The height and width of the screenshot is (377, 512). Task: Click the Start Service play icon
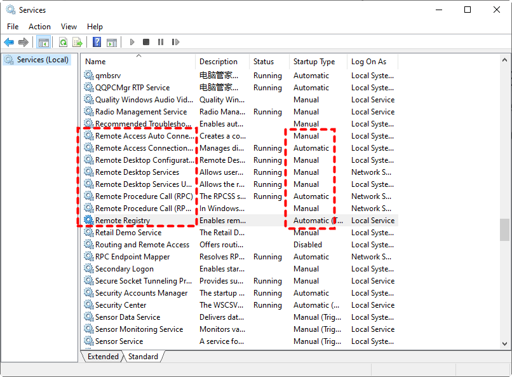coord(132,42)
